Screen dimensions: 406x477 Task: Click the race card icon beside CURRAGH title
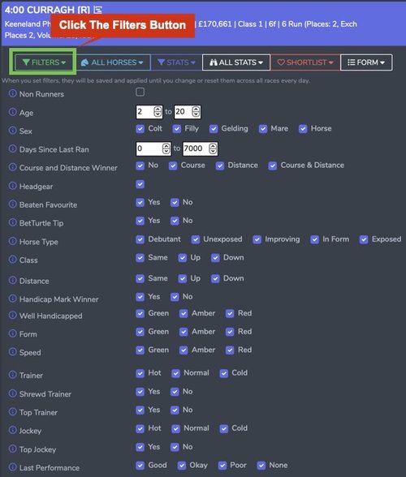click(x=97, y=10)
